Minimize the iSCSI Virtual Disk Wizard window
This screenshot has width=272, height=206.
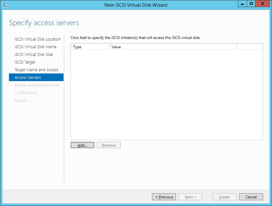pos(243,4)
